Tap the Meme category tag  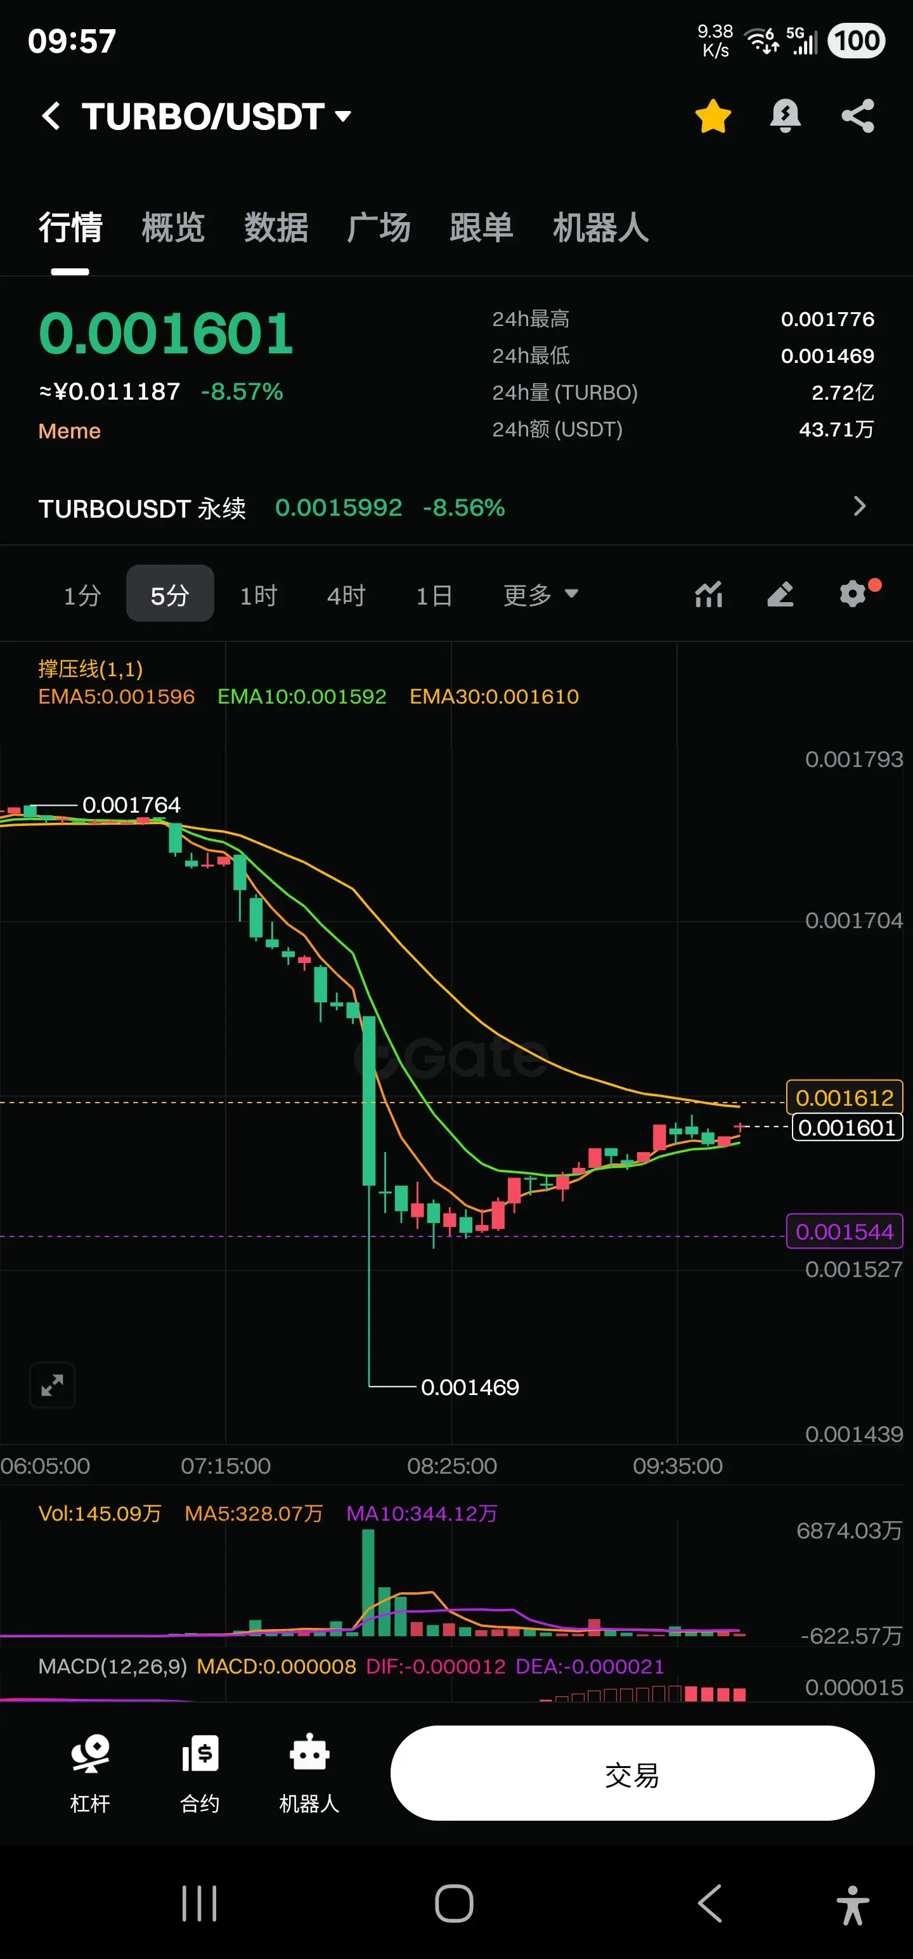(69, 431)
